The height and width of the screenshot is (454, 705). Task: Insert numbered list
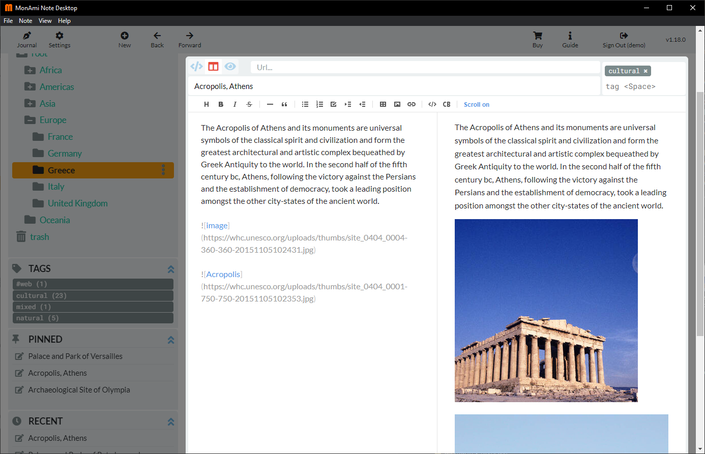tap(319, 104)
